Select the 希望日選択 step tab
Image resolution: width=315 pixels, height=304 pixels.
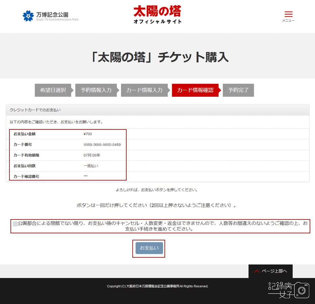[x=53, y=90]
